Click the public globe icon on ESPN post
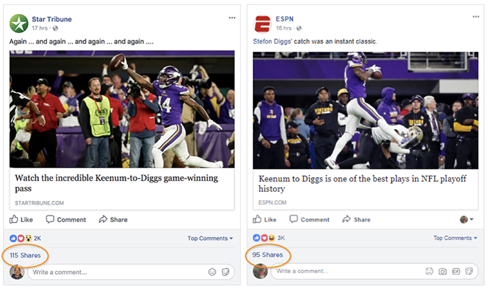The height and width of the screenshot is (289, 488). (x=299, y=28)
